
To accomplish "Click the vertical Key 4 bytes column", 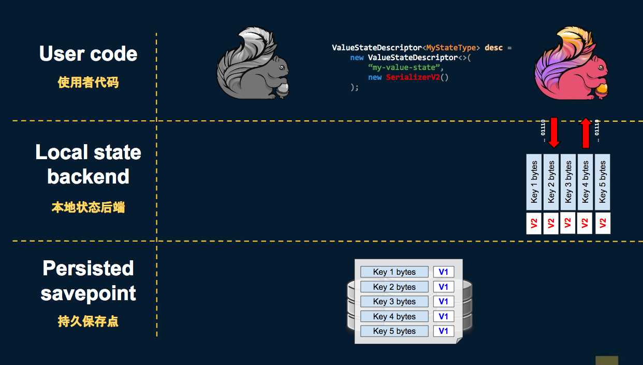I will 585,181.
